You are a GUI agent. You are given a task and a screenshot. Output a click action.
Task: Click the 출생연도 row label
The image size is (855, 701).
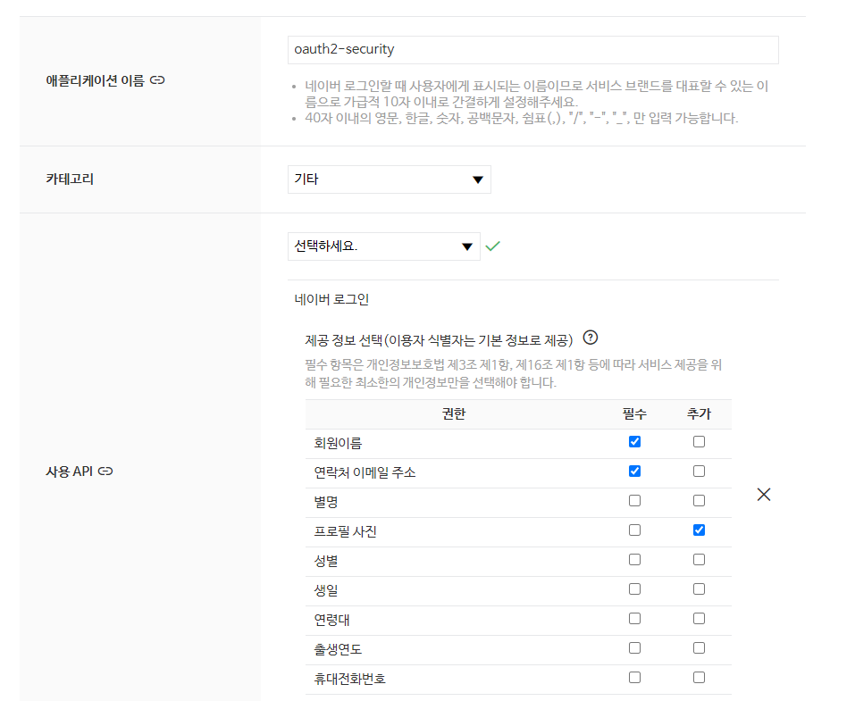click(338, 648)
